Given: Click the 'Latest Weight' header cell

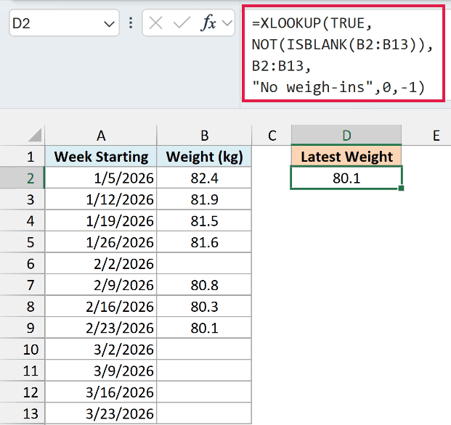Looking at the screenshot, I should [x=346, y=157].
